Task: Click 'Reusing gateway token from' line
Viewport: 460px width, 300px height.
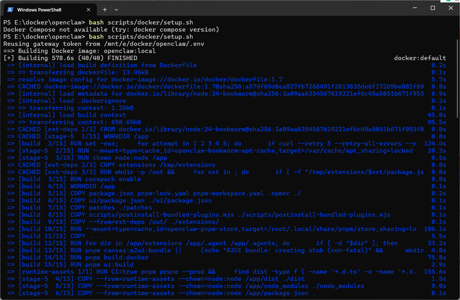Action: tap(104, 44)
